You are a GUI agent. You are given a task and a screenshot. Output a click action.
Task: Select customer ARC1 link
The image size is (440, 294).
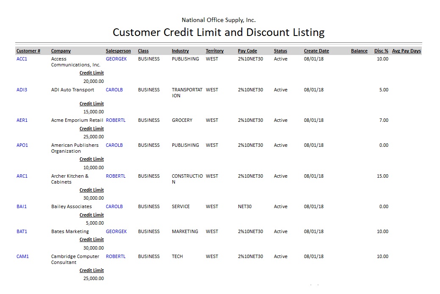click(x=22, y=176)
